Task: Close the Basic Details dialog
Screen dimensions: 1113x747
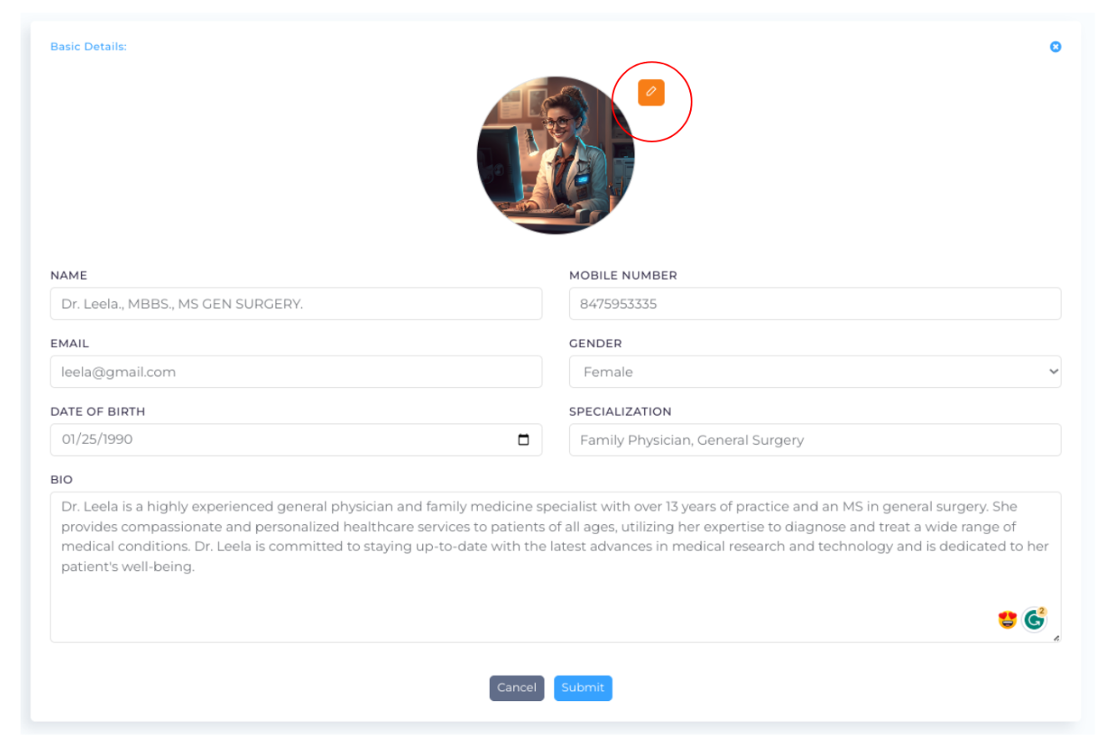Action: (1055, 47)
